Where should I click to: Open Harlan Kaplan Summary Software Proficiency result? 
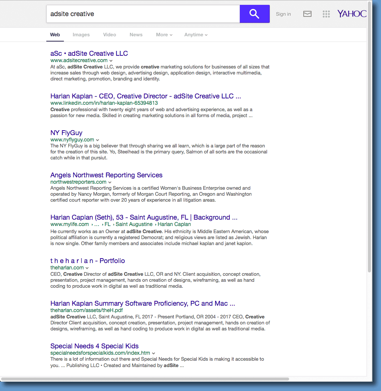(x=143, y=303)
